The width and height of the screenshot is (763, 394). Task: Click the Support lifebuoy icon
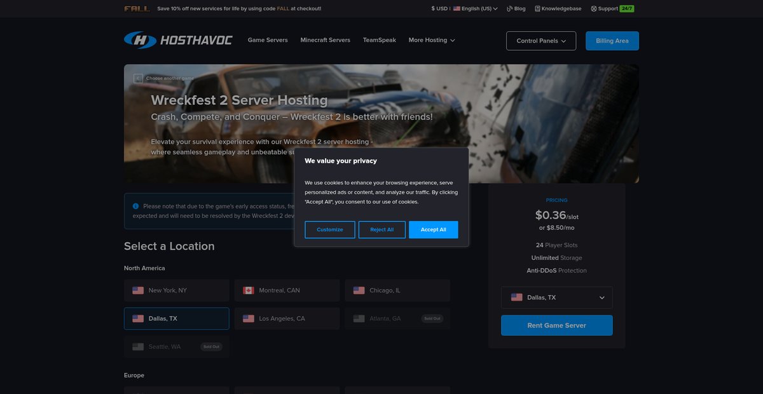coord(594,9)
